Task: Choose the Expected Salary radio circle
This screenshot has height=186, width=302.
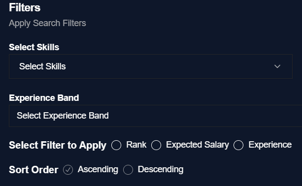Action: [156, 145]
